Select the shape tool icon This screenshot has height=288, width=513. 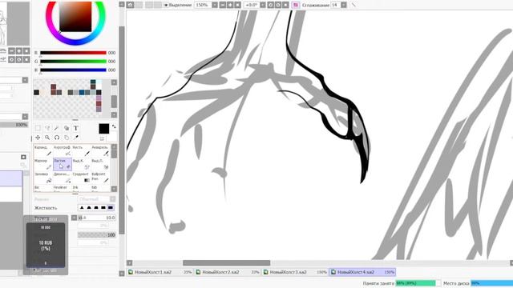click(67, 128)
